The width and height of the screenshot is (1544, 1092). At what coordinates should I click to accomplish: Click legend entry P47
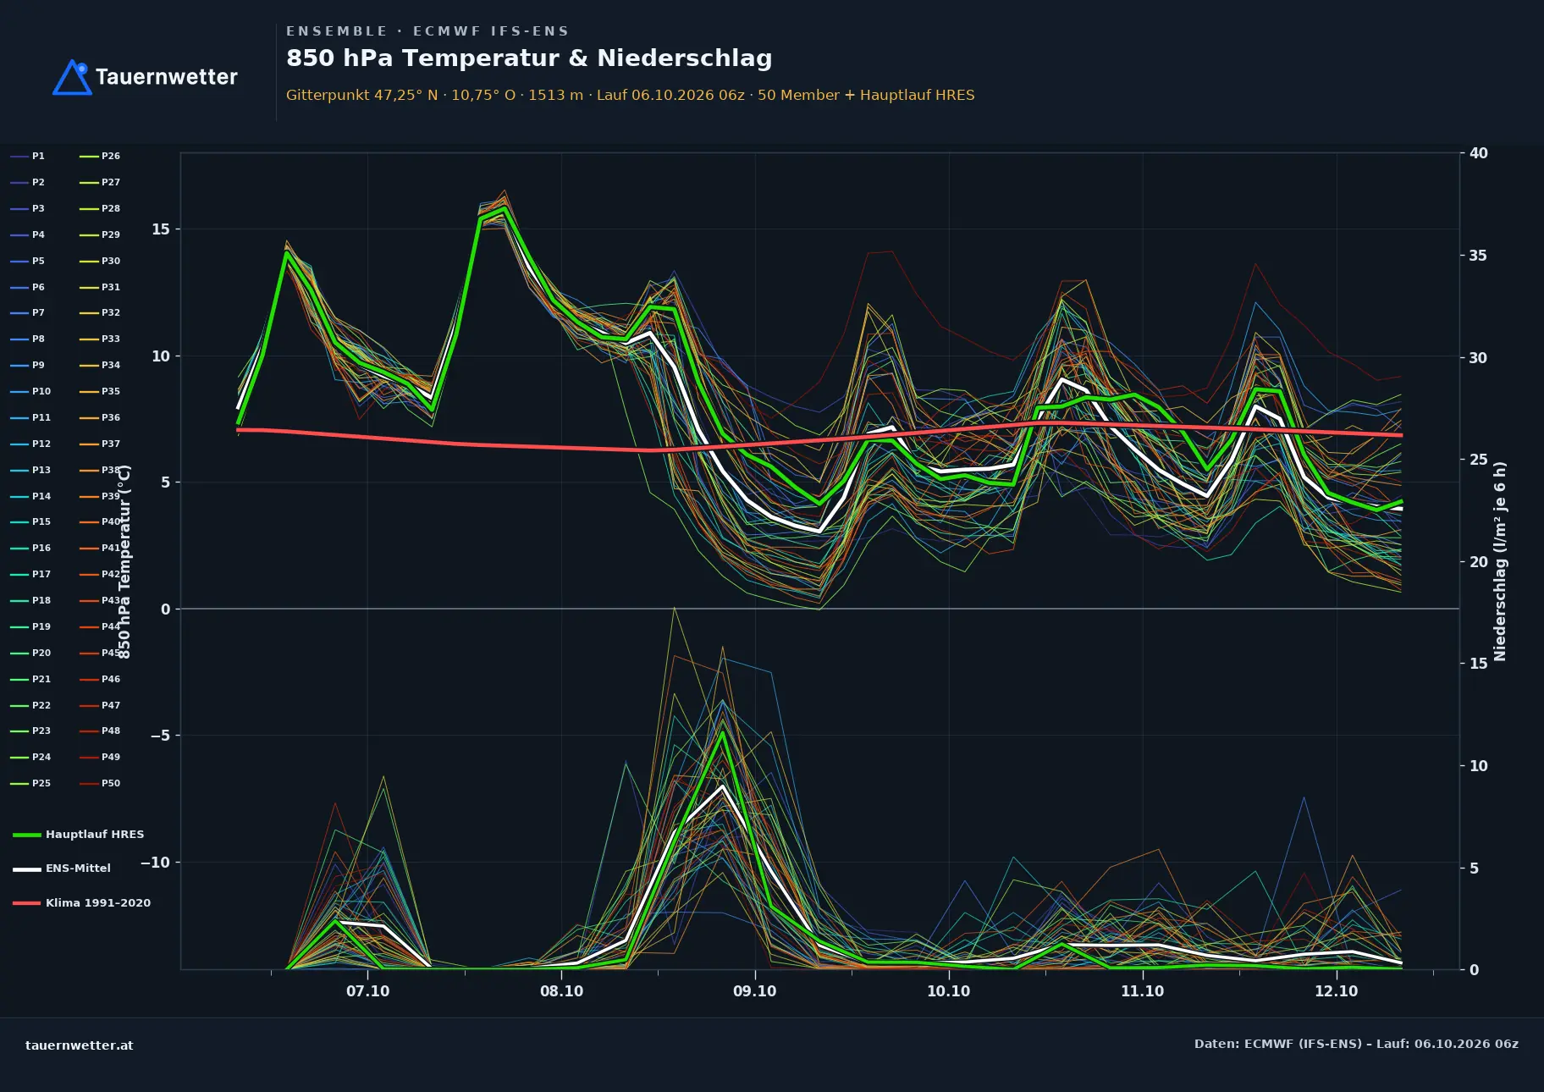pos(100,706)
